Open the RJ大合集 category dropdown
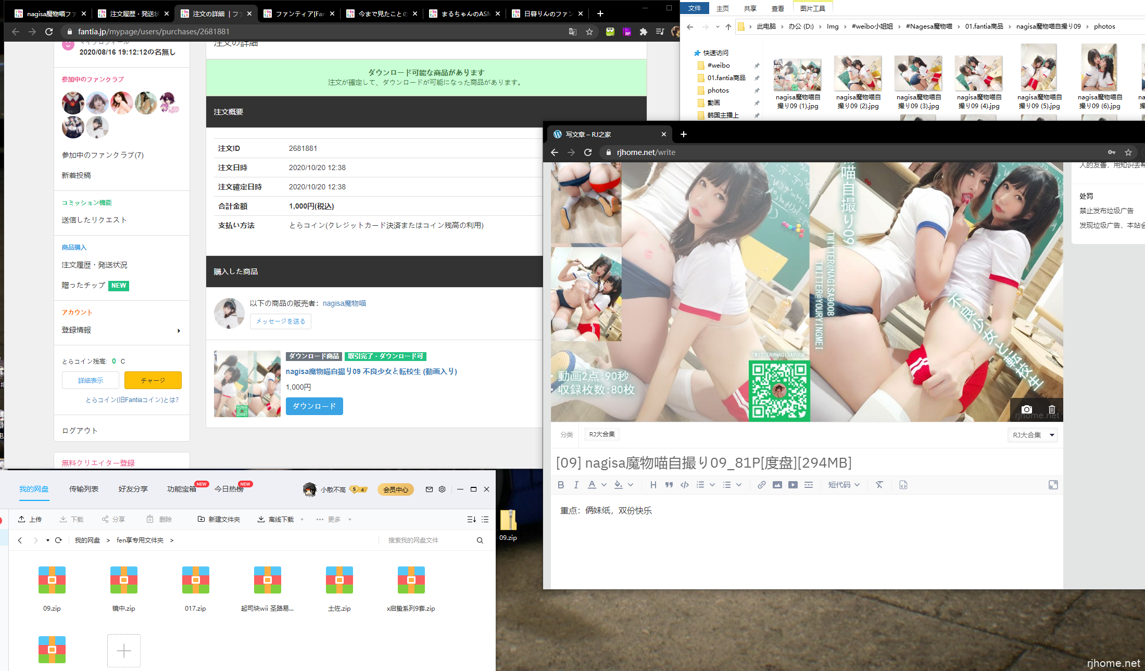 [1033, 435]
